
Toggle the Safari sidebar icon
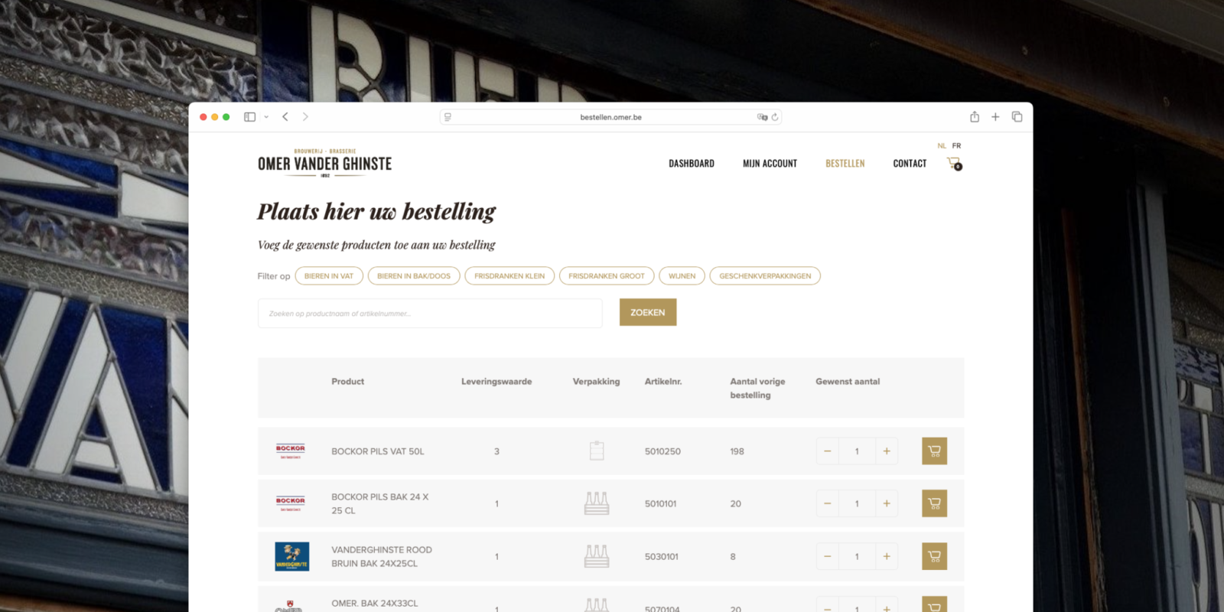coord(249,117)
